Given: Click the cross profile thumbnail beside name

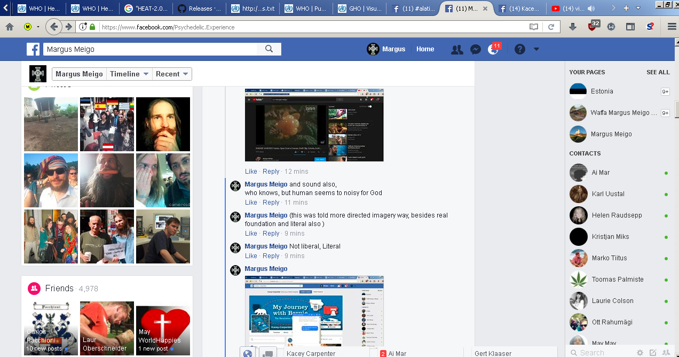Looking at the screenshot, I should pos(38,74).
